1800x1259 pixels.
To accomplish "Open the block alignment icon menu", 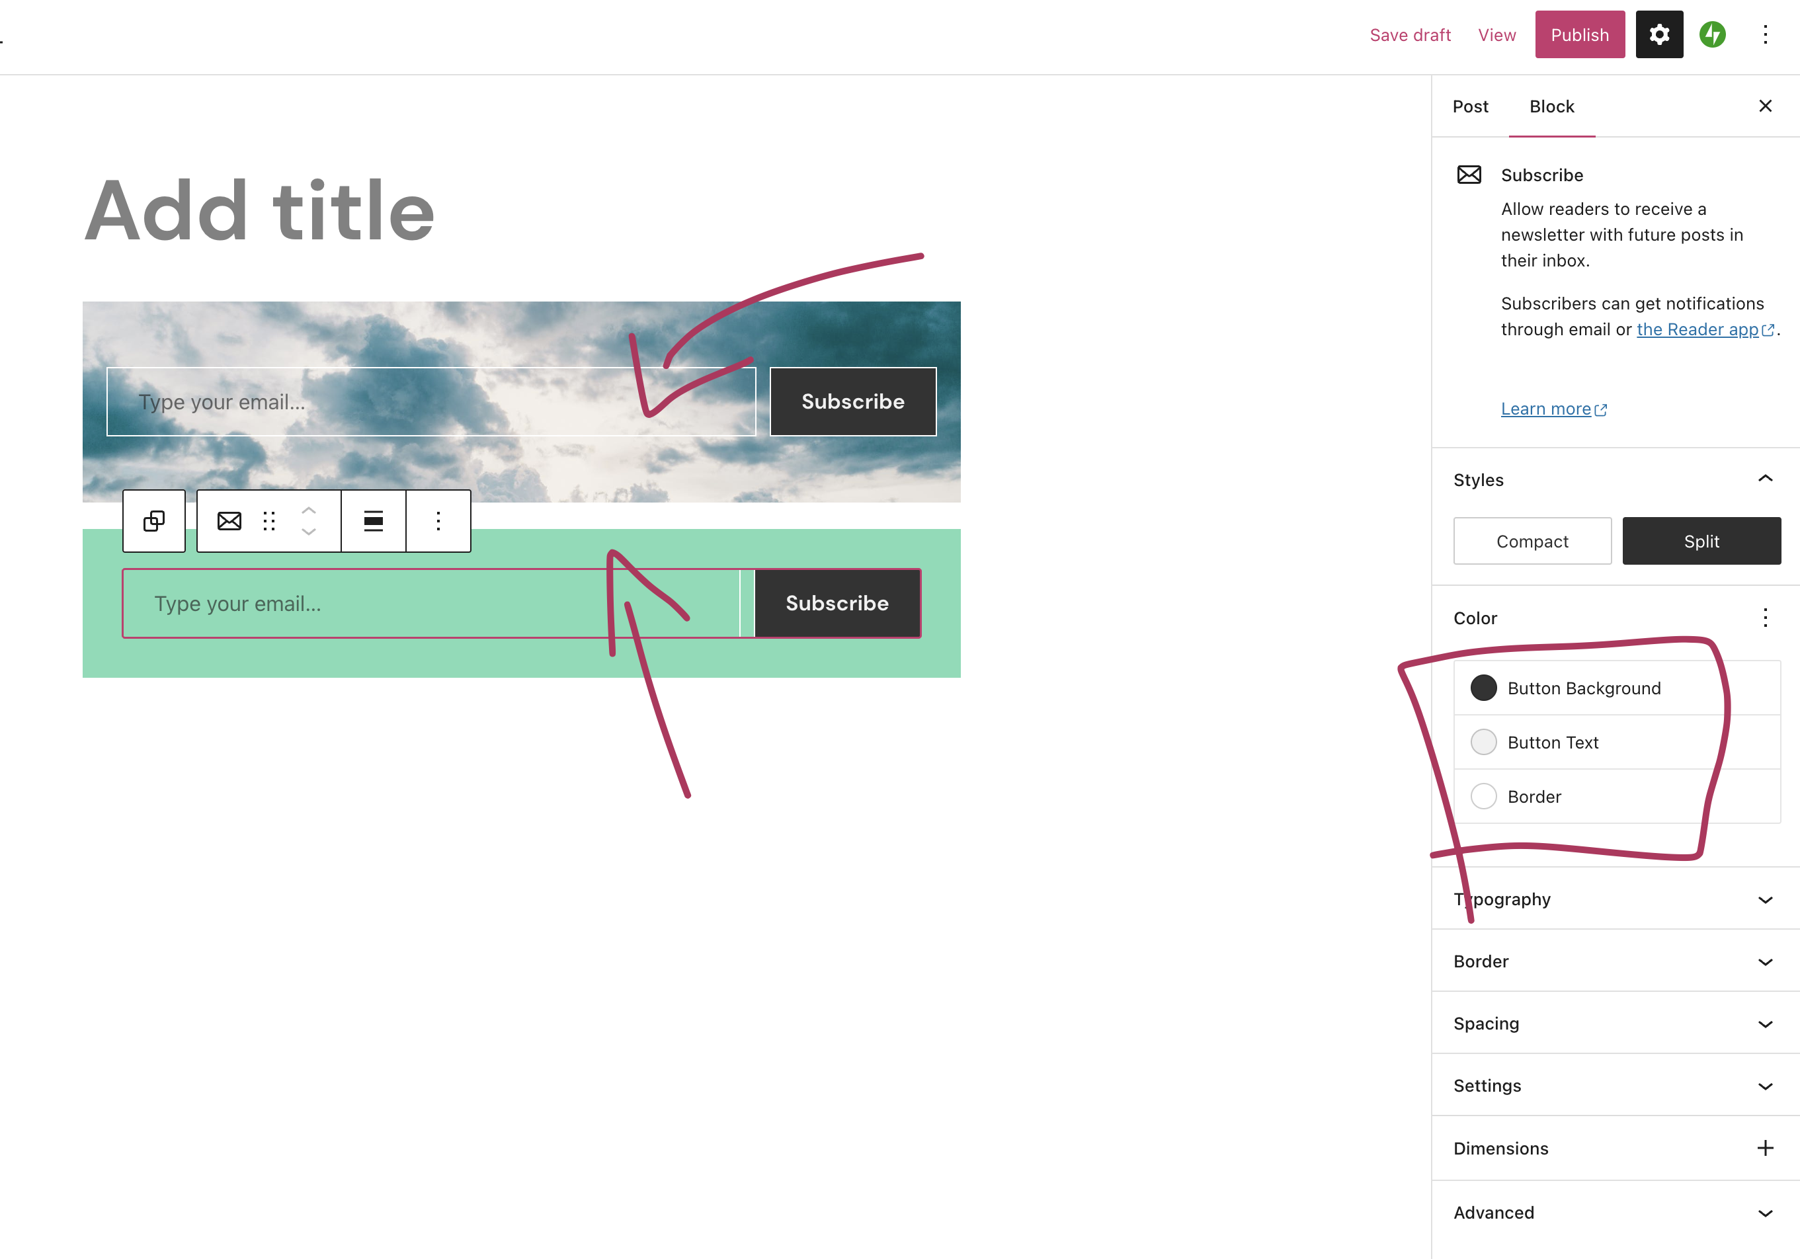I will (373, 520).
